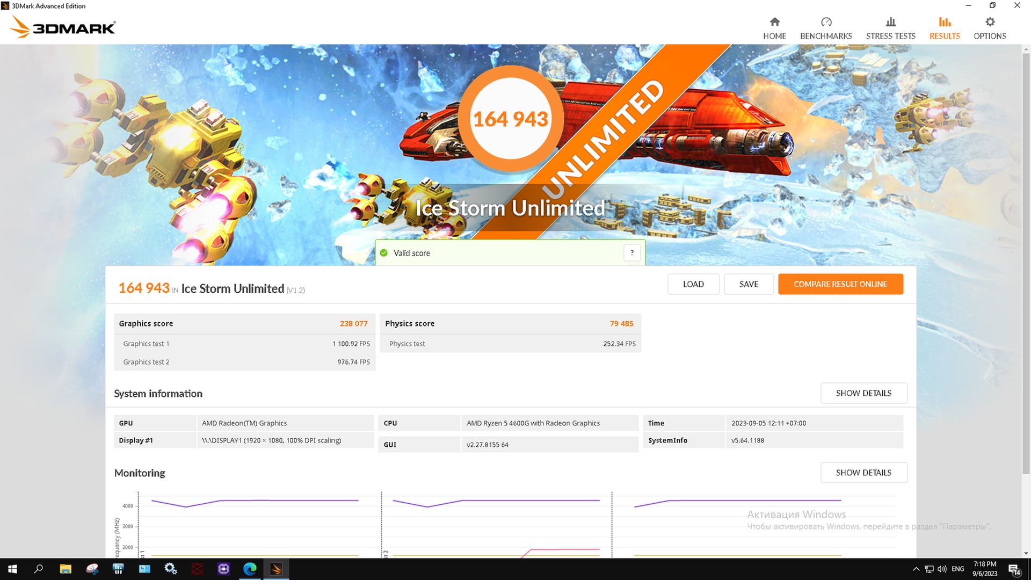Open the Windows Start menu
The height and width of the screenshot is (580, 1031).
(x=13, y=569)
